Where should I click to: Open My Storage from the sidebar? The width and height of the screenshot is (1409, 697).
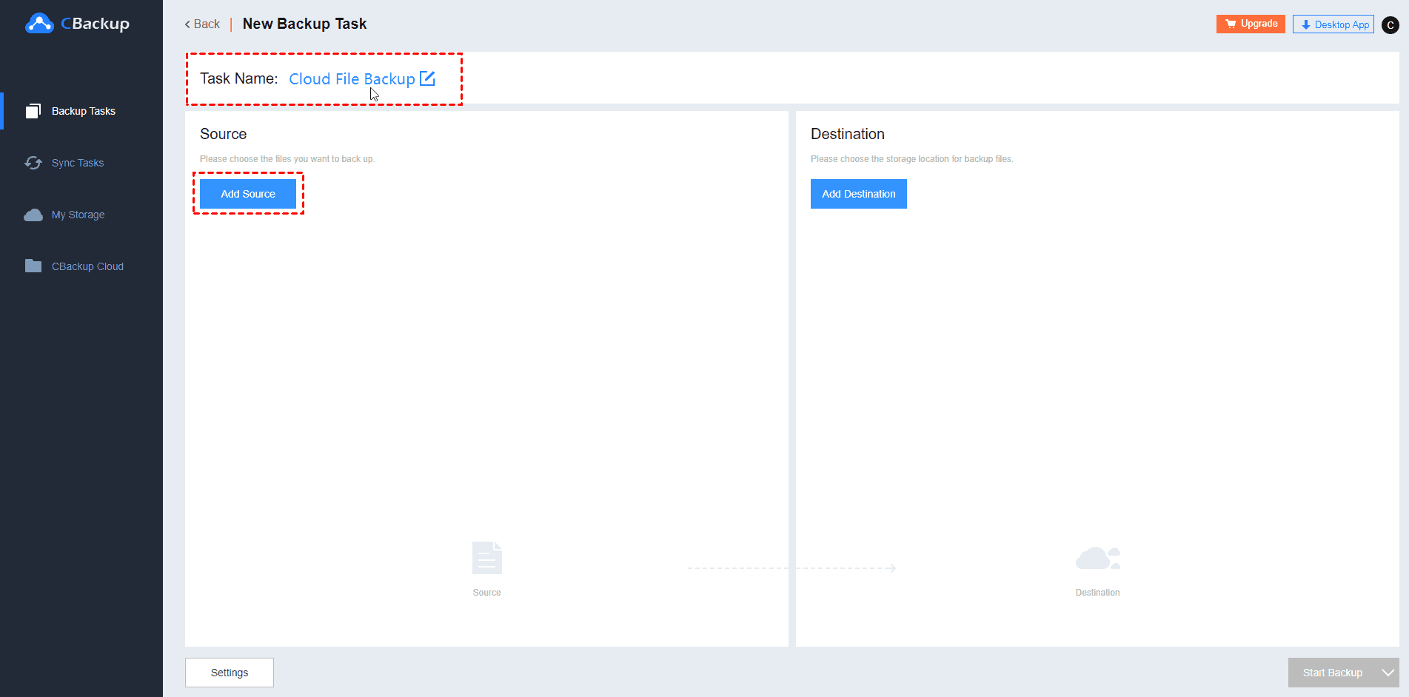pyautogui.click(x=33, y=214)
